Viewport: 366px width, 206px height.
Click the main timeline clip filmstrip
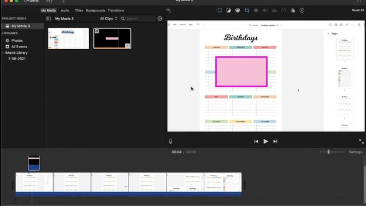(x=129, y=183)
